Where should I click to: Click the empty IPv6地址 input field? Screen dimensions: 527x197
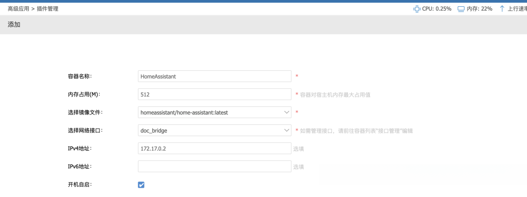(x=214, y=166)
